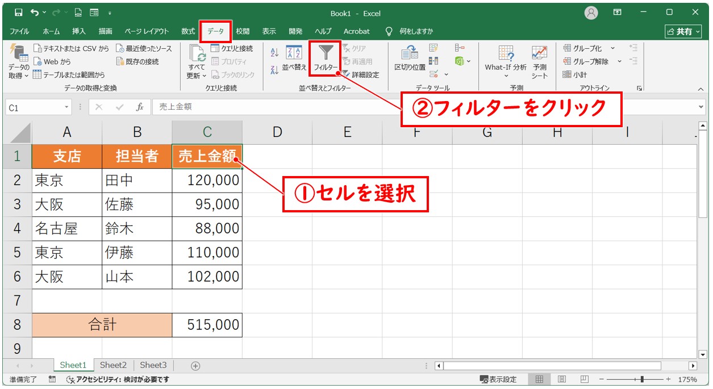The image size is (713, 389).
Task: Click Text to Columns (区切り位置) icon
Action: click(409, 54)
